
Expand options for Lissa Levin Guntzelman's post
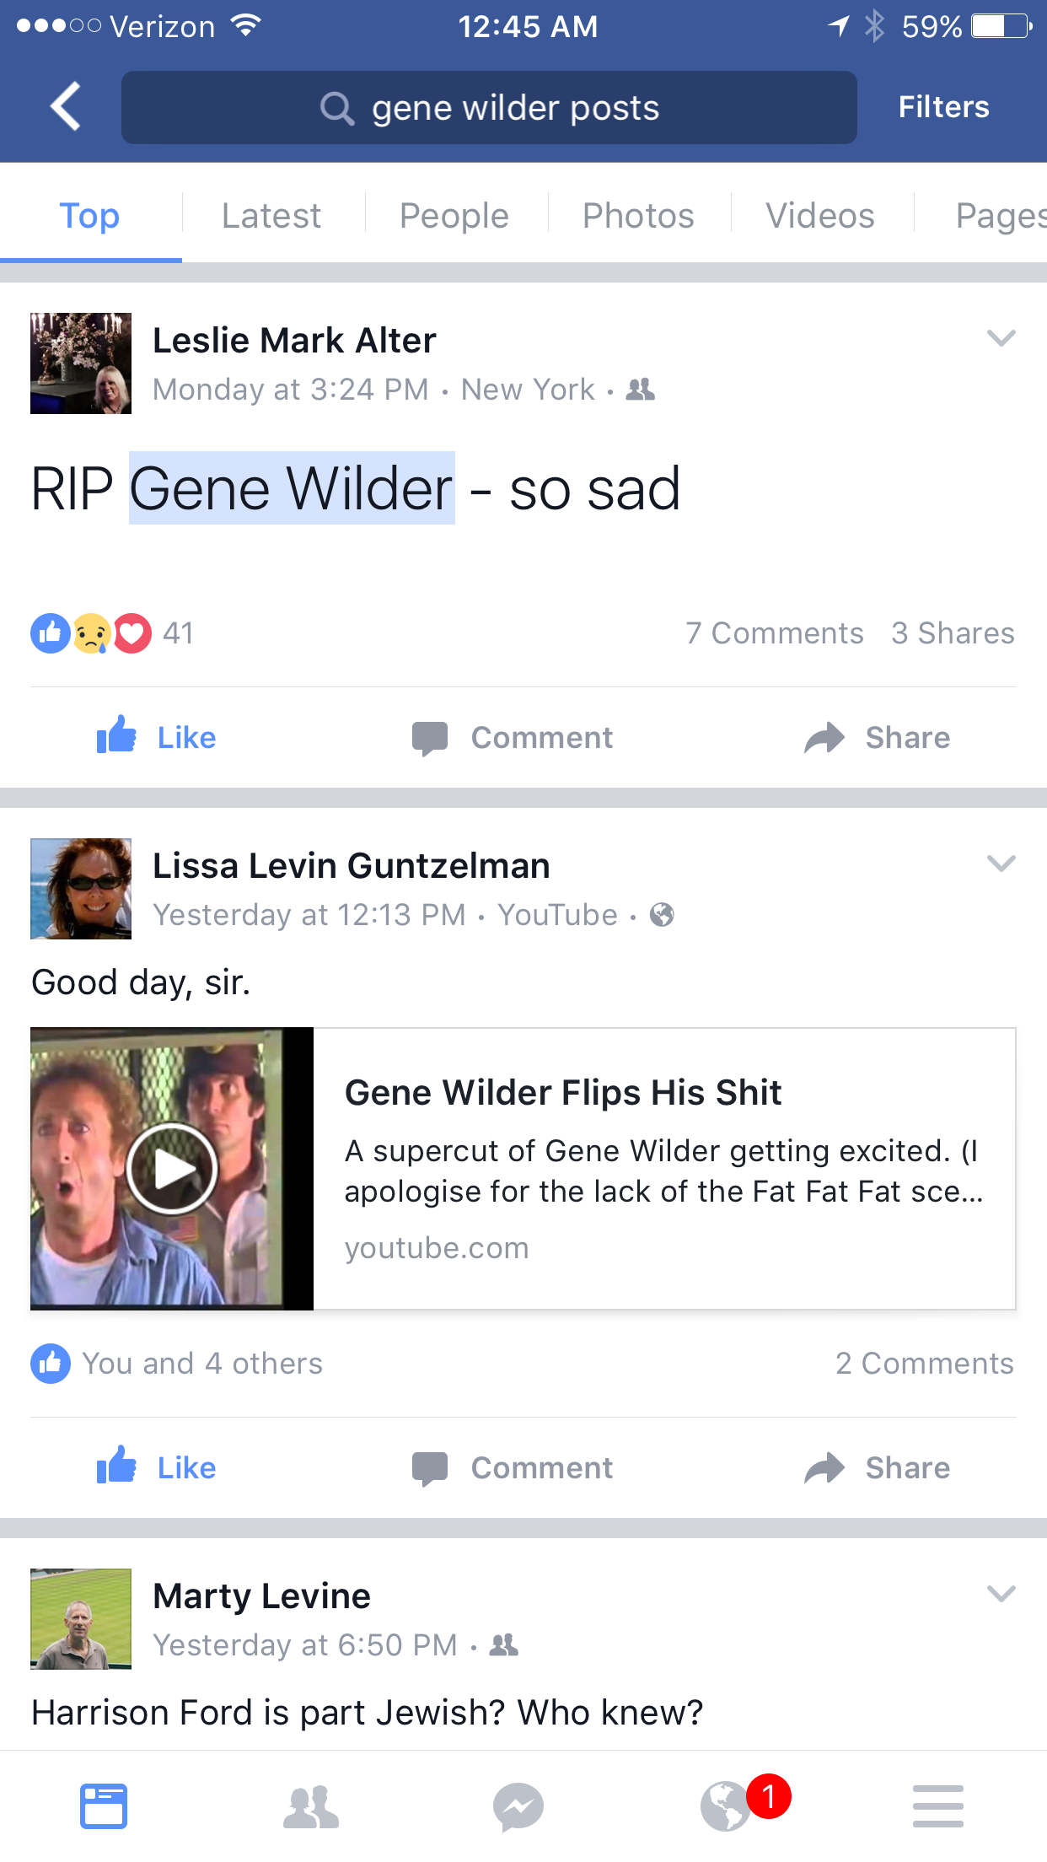1001,864
